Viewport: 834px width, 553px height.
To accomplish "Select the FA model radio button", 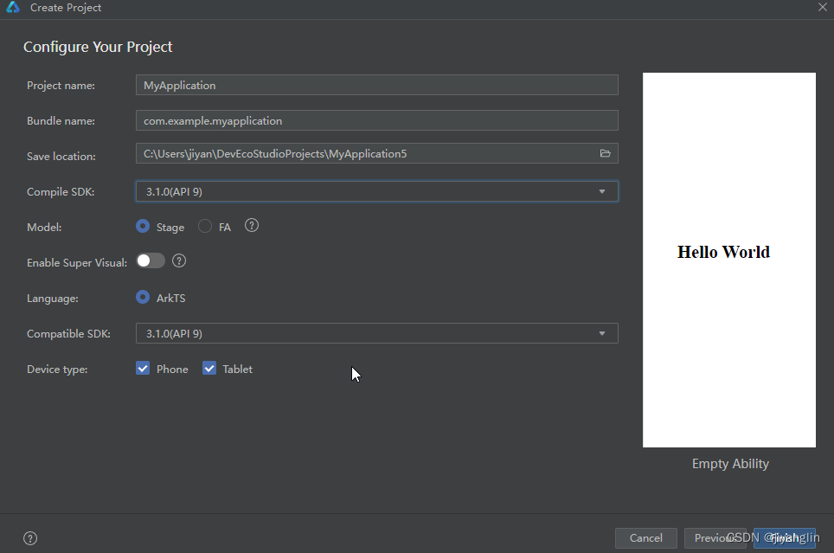I will click(x=205, y=226).
